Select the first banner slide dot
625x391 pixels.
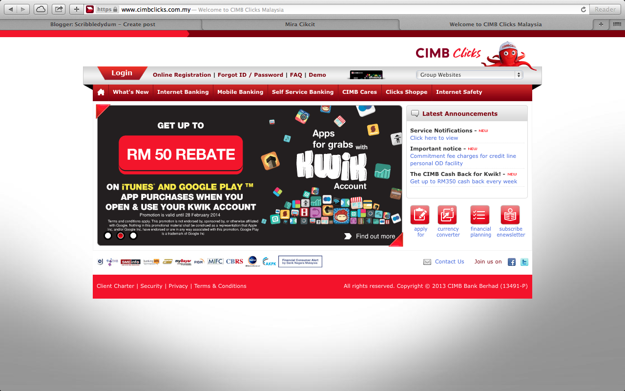tap(108, 236)
